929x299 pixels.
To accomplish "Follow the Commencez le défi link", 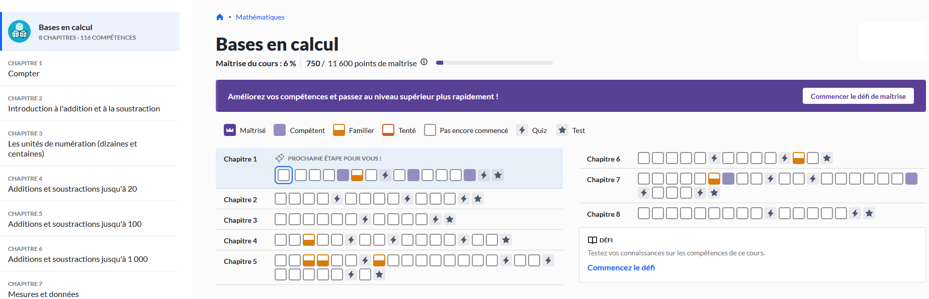I will point(621,268).
